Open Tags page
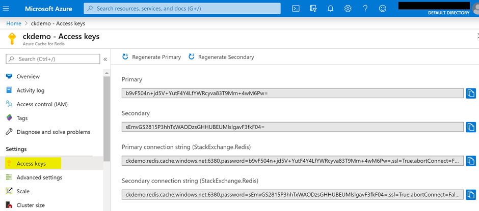This screenshot has width=479, height=211. pyautogui.click(x=22, y=118)
